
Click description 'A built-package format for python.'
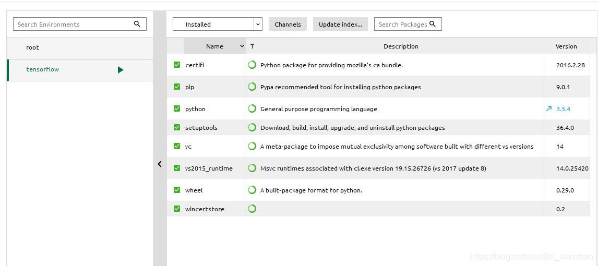[311, 190]
